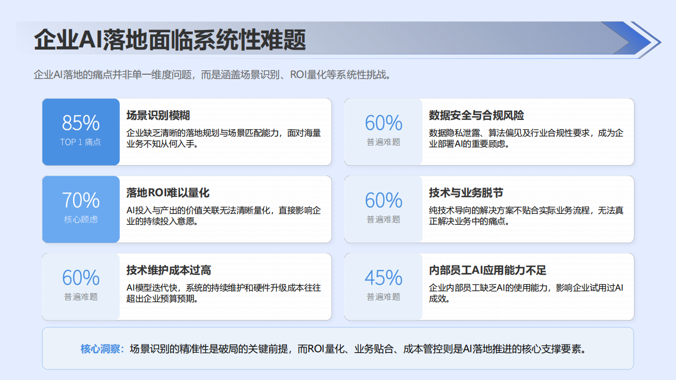This screenshot has height=380, width=676.
Task: Select the 技术与业务脱节 heading
Action: tap(466, 193)
